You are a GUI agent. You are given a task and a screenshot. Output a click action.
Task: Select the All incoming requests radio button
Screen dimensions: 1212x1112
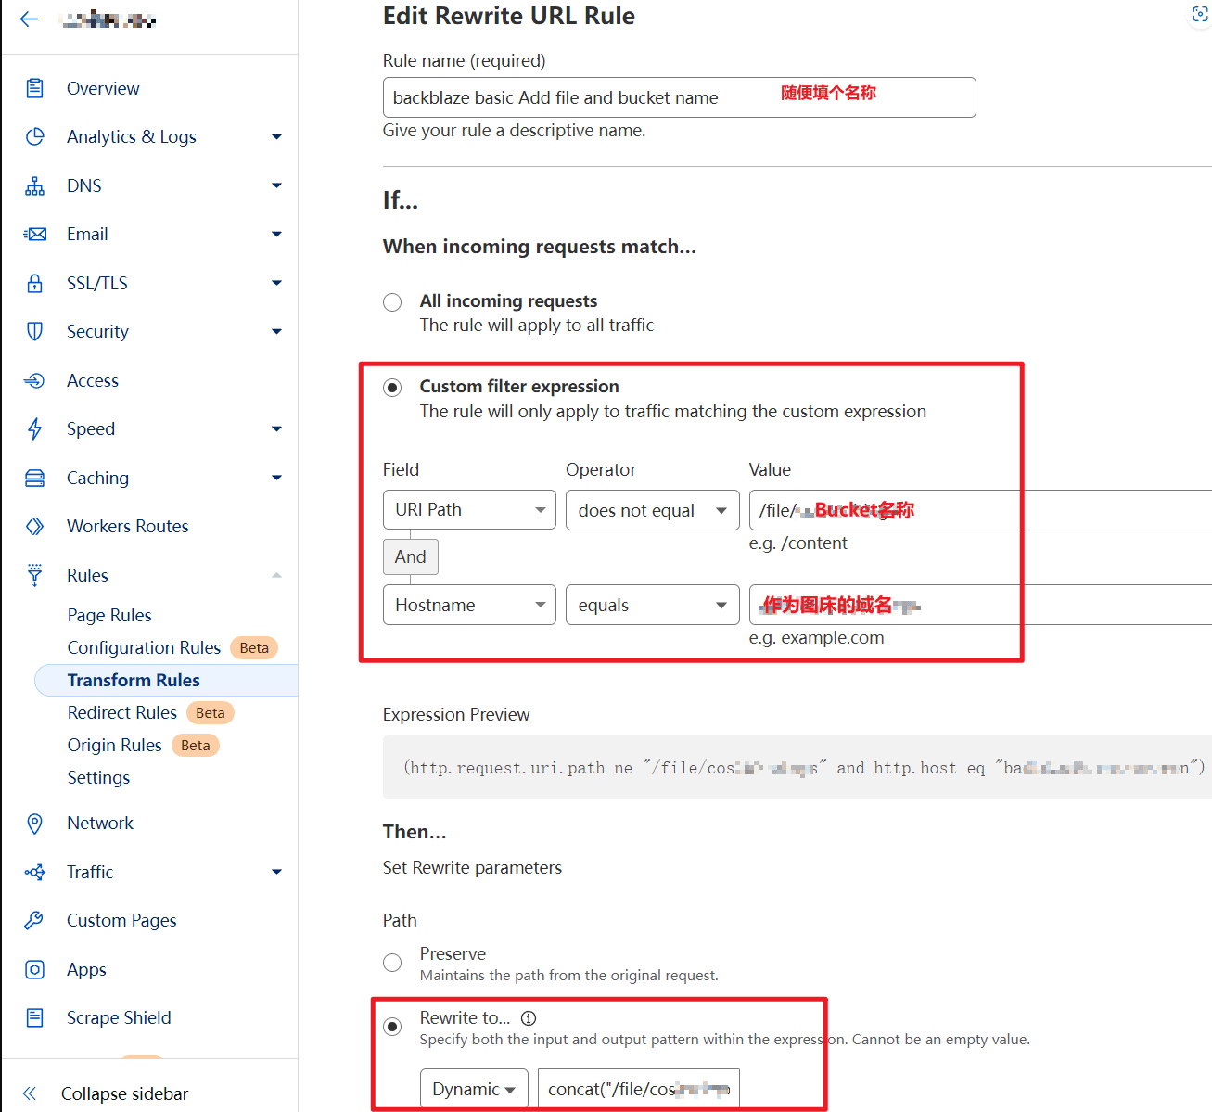(392, 302)
